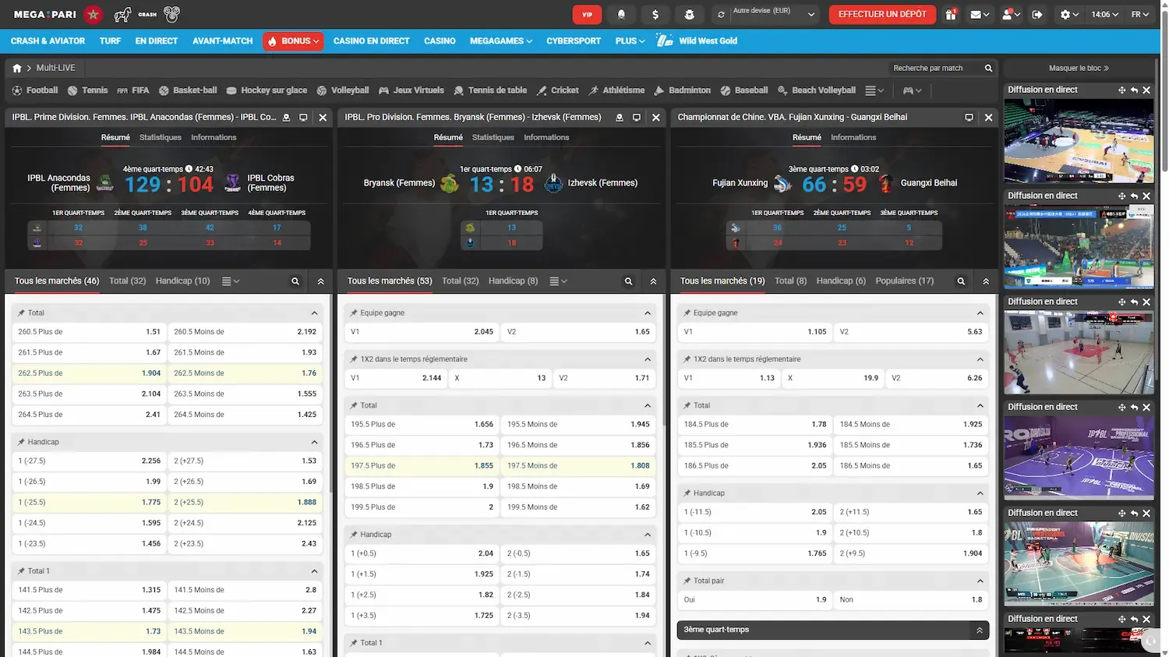
Task: Click the return arrow on second Diffusion en direct
Action: [1134, 196]
